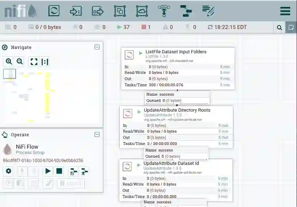
Task: Click the actual size zoom icon
Action: coord(45,62)
